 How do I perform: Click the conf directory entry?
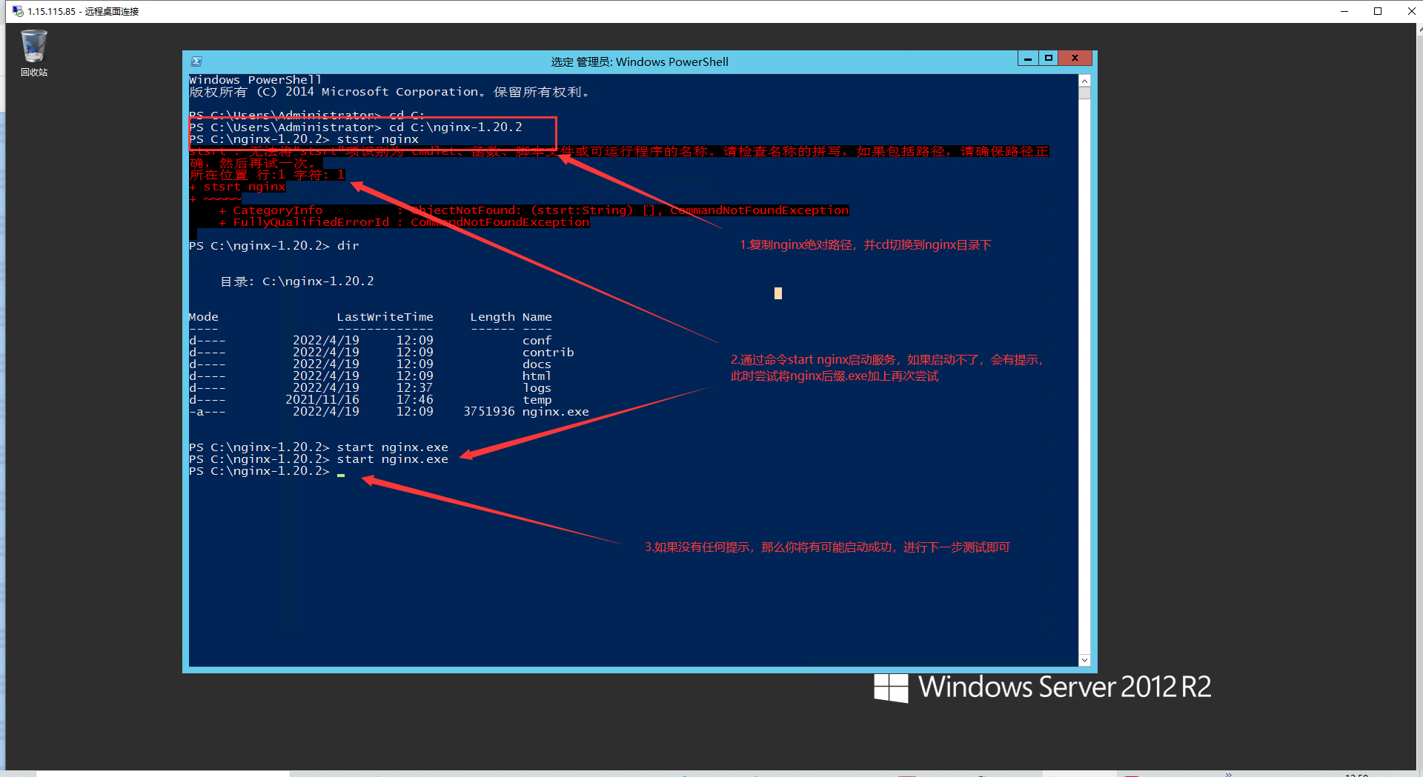click(537, 341)
